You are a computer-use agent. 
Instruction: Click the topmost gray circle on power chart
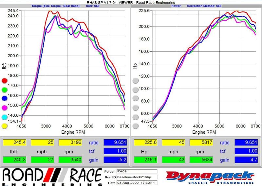pos(136,80)
